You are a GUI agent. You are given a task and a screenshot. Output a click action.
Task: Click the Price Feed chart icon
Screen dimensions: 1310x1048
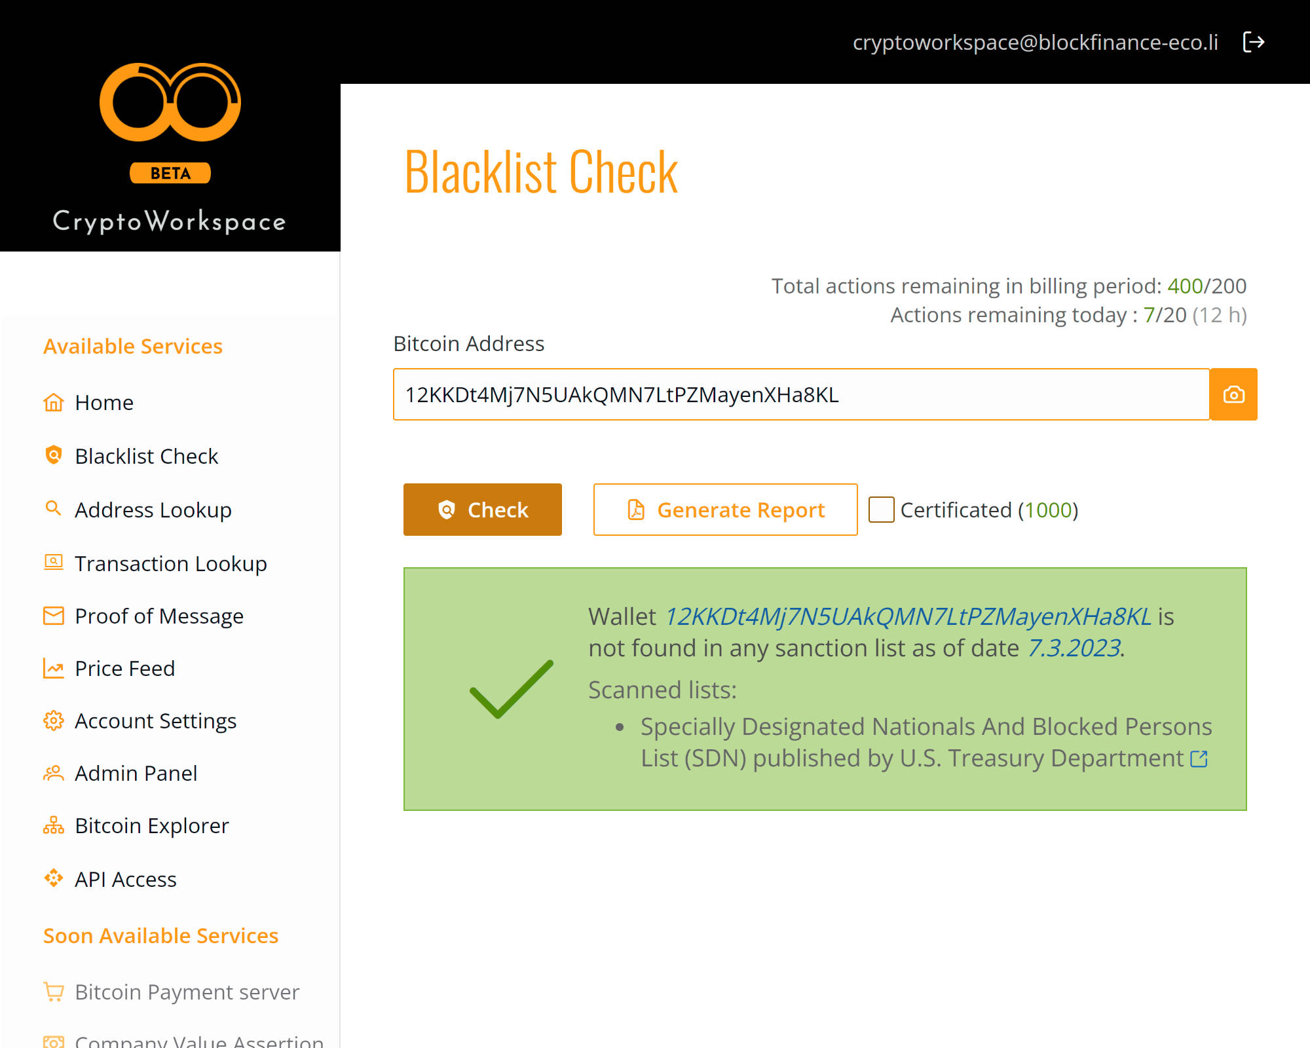tap(54, 668)
